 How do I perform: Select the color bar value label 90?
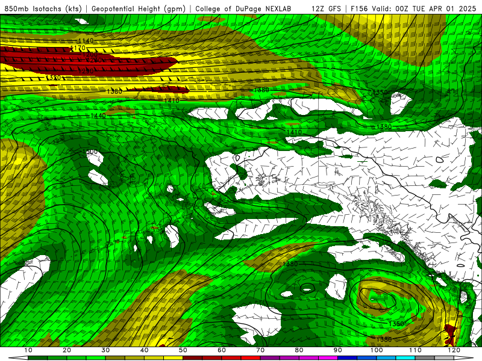[x=338, y=350]
